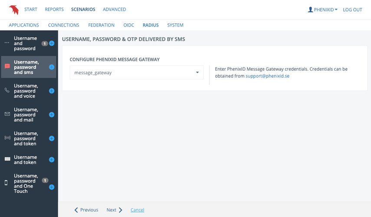Click the One Touch count badge

coord(45,181)
